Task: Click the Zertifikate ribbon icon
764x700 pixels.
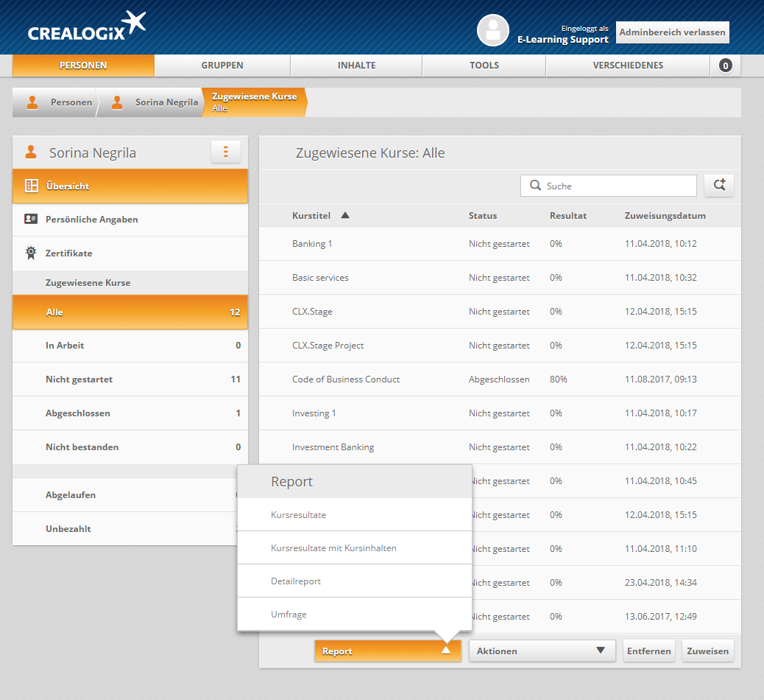Action: [31, 253]
